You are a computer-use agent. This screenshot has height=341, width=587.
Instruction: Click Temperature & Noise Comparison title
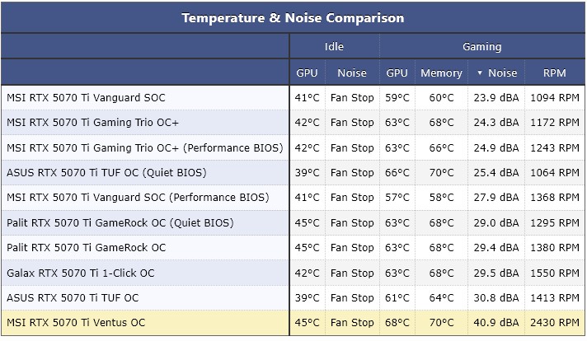(x=293, y=17)
